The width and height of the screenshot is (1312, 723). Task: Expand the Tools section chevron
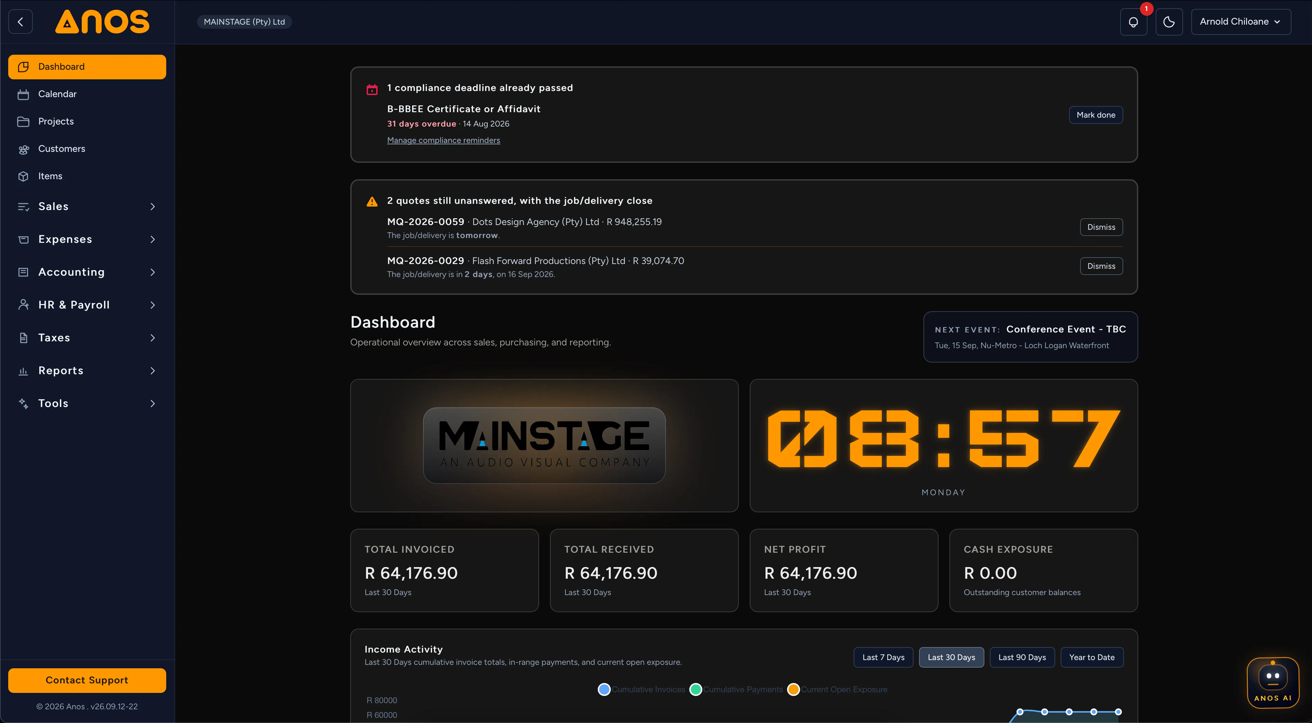coord(153,404)
